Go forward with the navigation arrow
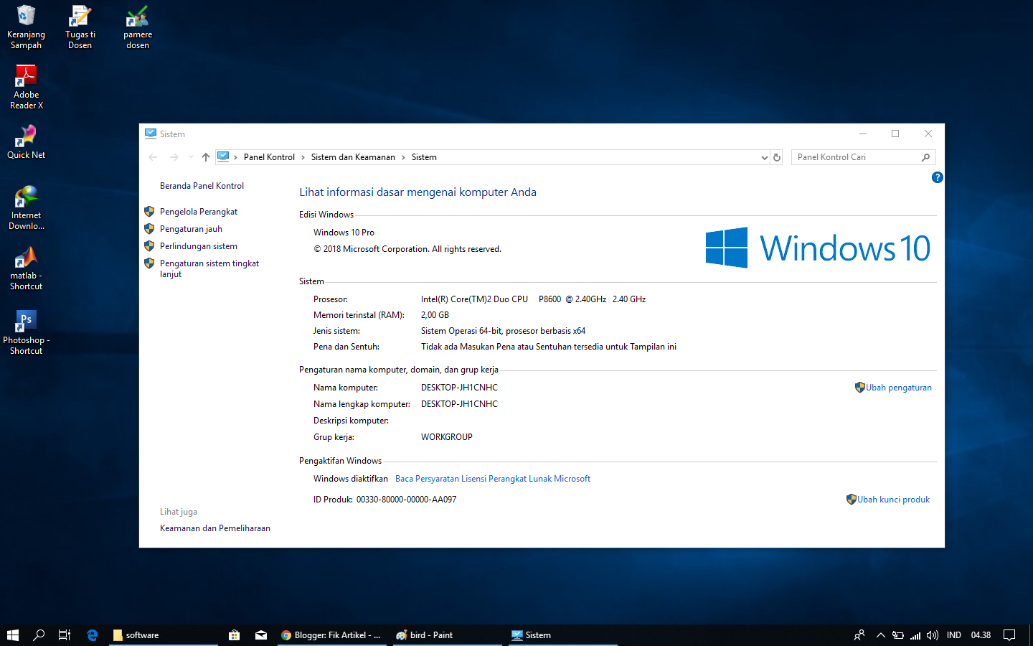1033x646 pixels. pyautogui.click(x=174, y=157)
